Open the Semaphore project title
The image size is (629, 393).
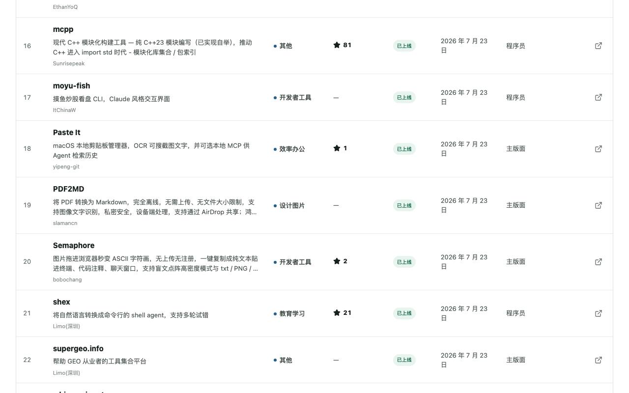(74, 246)
